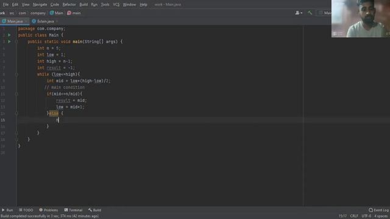Click the run gutter arrow beside class Main
The image size is (390, 219).
tap(9, 35)
